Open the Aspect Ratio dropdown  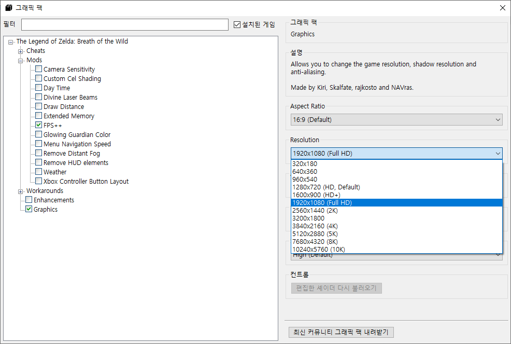pyautogui.click(x=396, y=119)
